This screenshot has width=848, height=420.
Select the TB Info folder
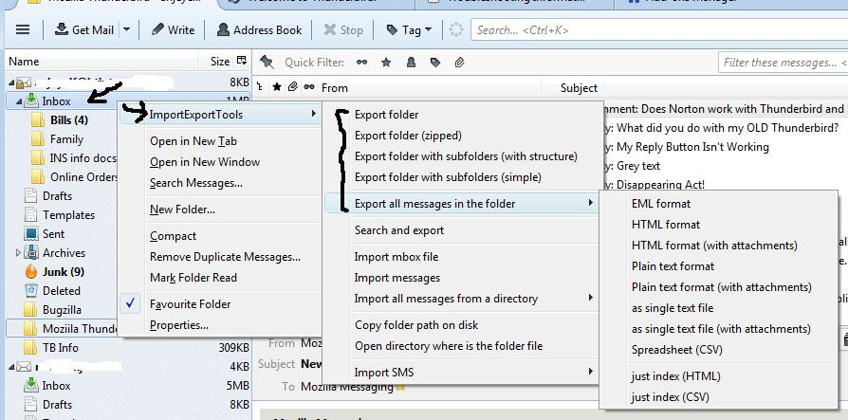[x=60, y=348]
